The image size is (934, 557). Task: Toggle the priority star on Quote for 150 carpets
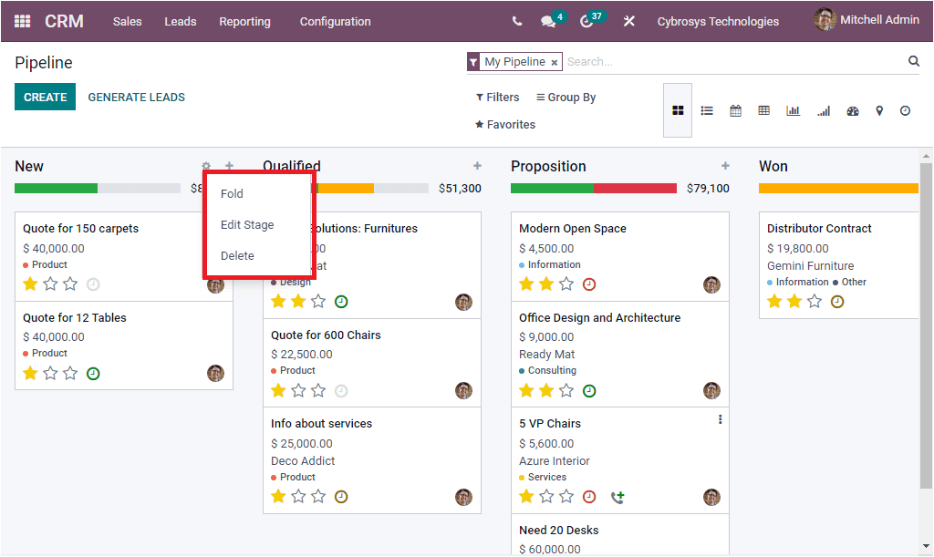[30, 284]
